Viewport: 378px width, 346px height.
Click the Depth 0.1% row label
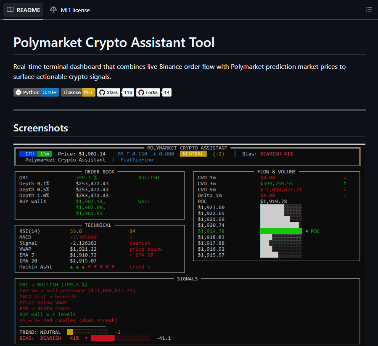click(34, 184)
